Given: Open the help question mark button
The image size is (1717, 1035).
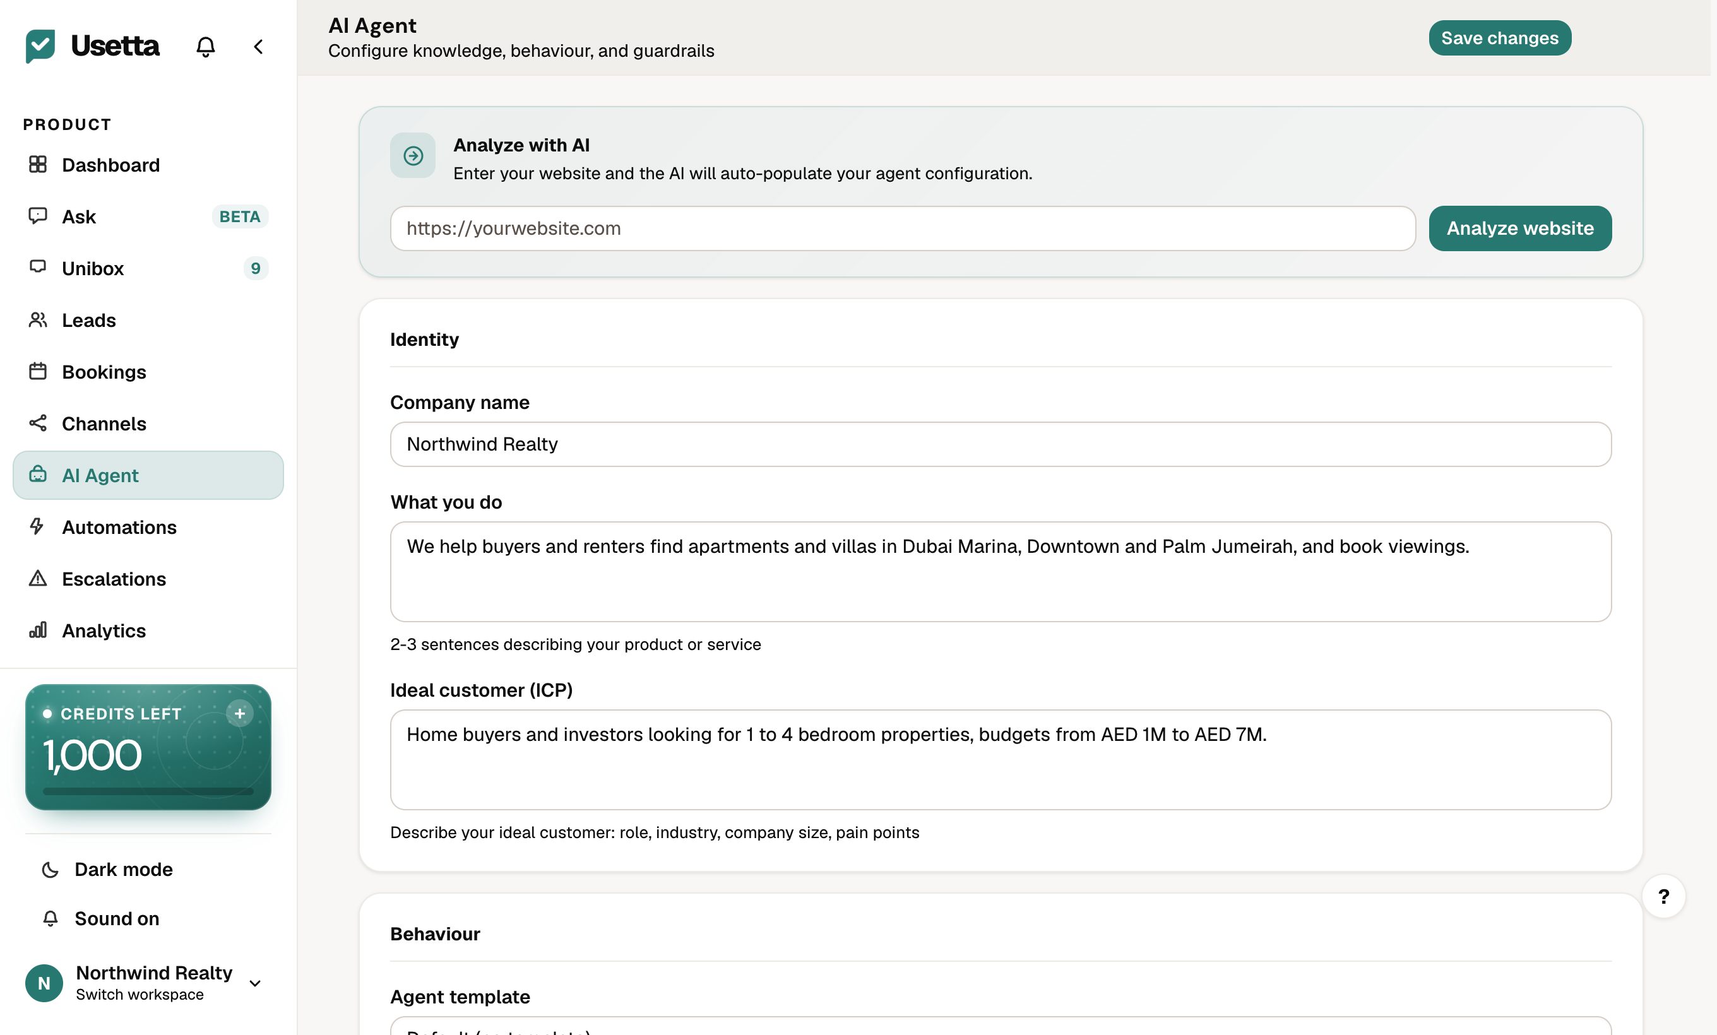Looking at the screenshot, I should [x=1663, y=896].
